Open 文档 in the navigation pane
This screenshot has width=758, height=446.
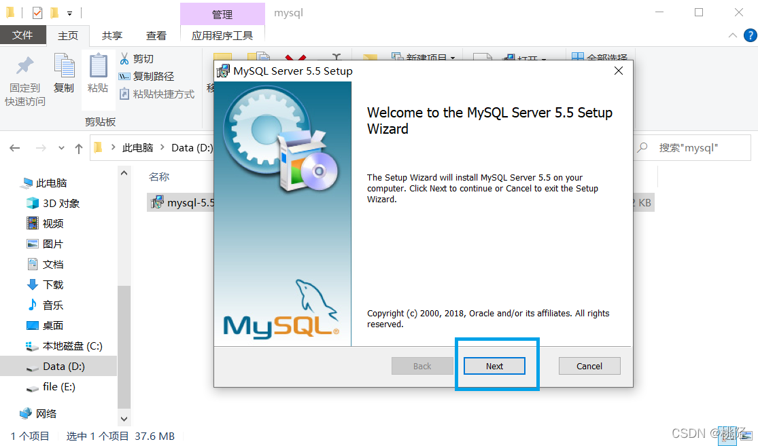point(45,264)
